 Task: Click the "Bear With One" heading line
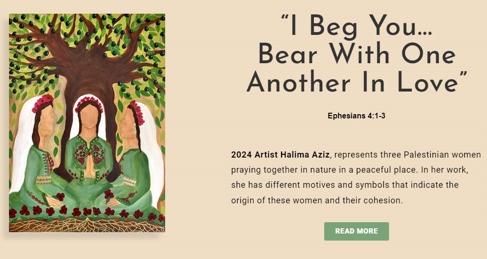(357, 55)
